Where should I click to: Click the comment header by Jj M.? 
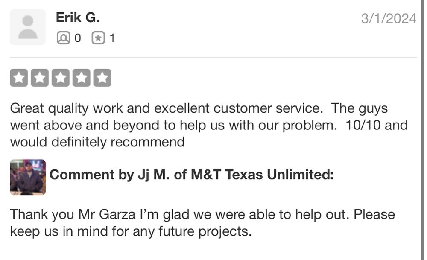click(x=192, y=175)
